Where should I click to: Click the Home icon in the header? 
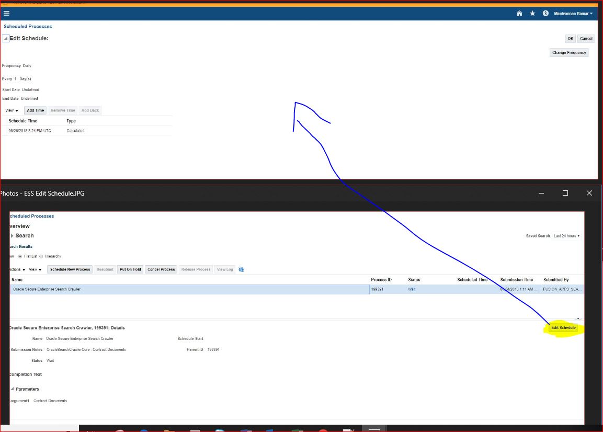[x=520, y=13]
